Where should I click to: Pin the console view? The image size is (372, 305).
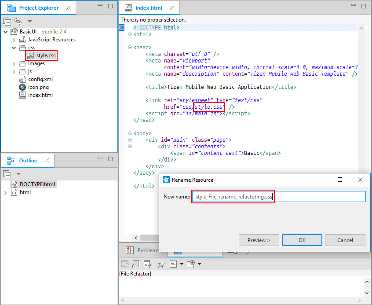click(161, 264)
